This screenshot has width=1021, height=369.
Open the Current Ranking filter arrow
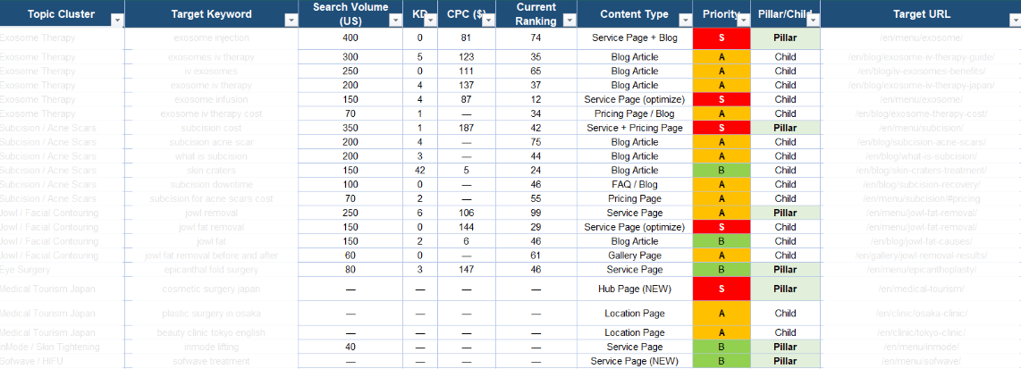pyautogui.click(x=568, y=21)
